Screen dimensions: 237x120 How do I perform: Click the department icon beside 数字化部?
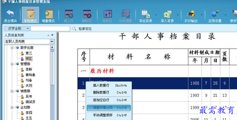tap(17, 48)
